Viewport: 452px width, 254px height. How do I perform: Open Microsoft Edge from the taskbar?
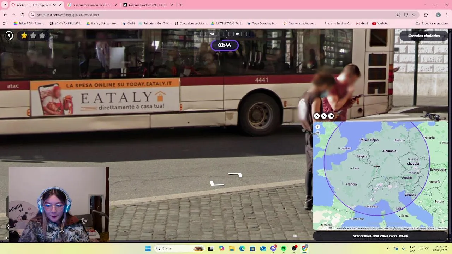tap(242, 248)
